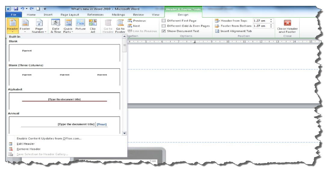The height and width of the screenshot is (176, 333).
Task: Close Header and Footer
Action: click(x=287, y=26)
